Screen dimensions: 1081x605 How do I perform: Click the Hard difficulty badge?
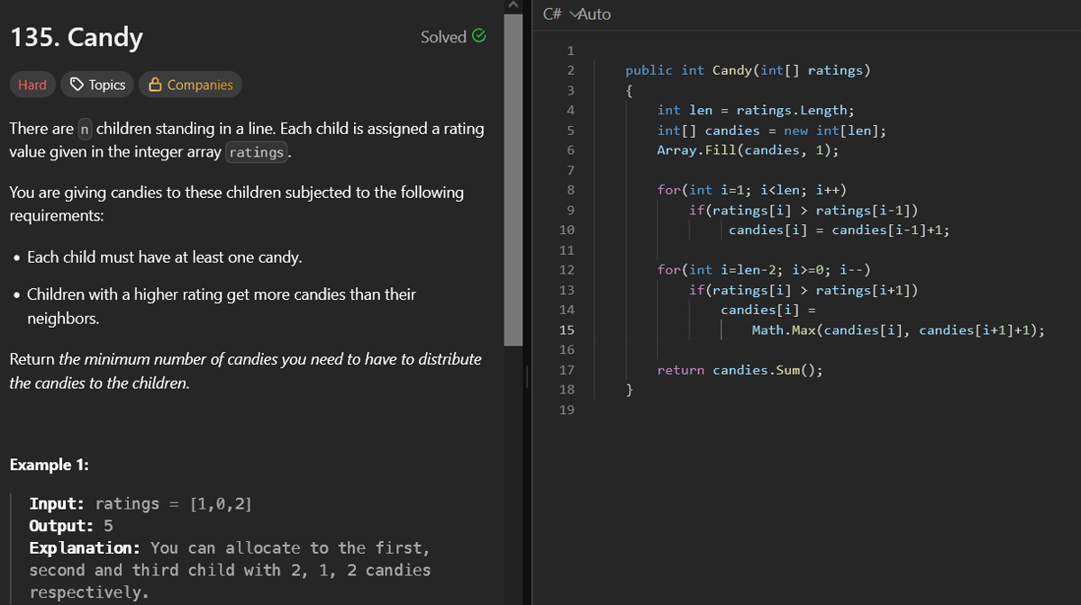point(32,85)
